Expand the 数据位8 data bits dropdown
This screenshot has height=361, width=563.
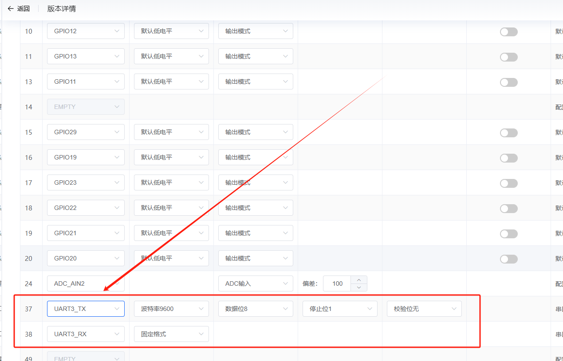256,309
